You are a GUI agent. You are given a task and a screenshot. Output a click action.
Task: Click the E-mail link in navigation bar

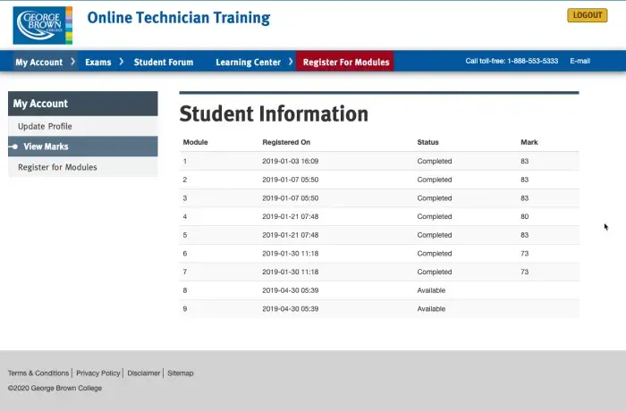579,61
